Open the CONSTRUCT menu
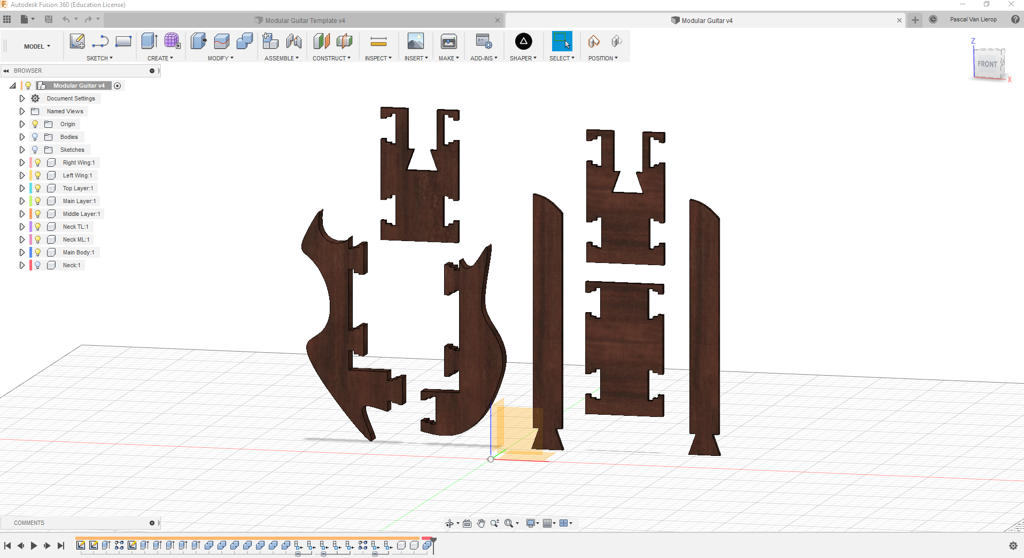 click(x=331, y=58)
